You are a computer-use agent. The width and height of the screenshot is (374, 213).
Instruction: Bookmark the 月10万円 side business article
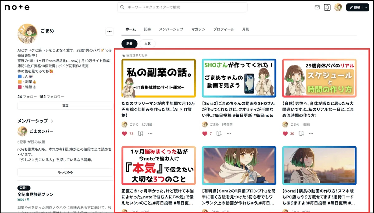[x=141, y=133]
